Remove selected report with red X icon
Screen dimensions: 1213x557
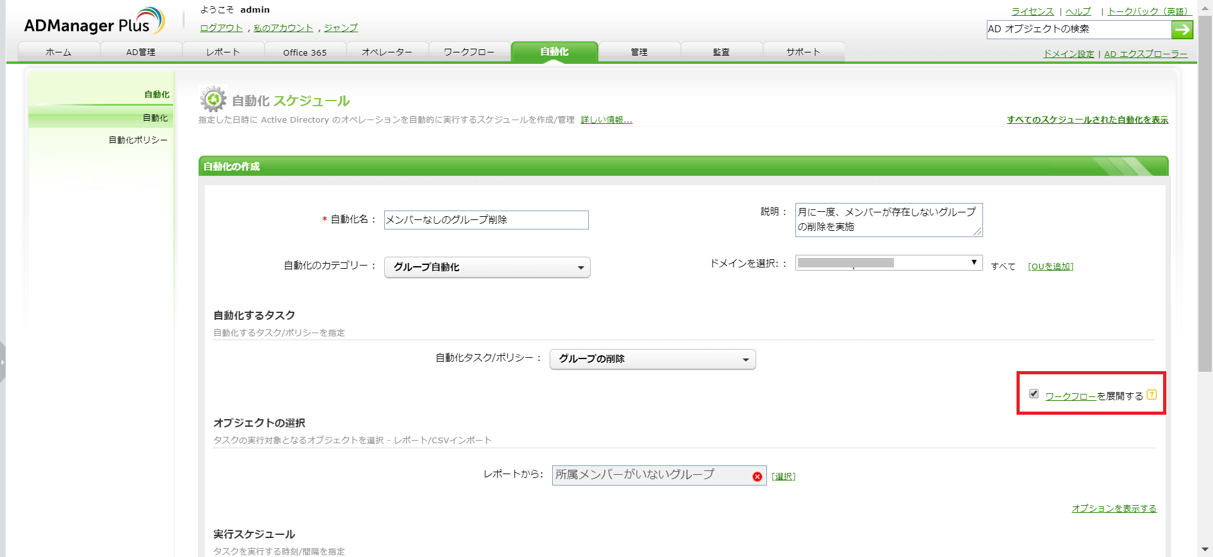click(x=757, y=477)
